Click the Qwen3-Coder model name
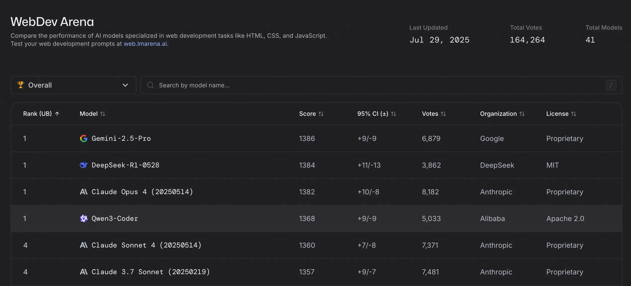Viewport: 631px width, 286px height. 115,219
